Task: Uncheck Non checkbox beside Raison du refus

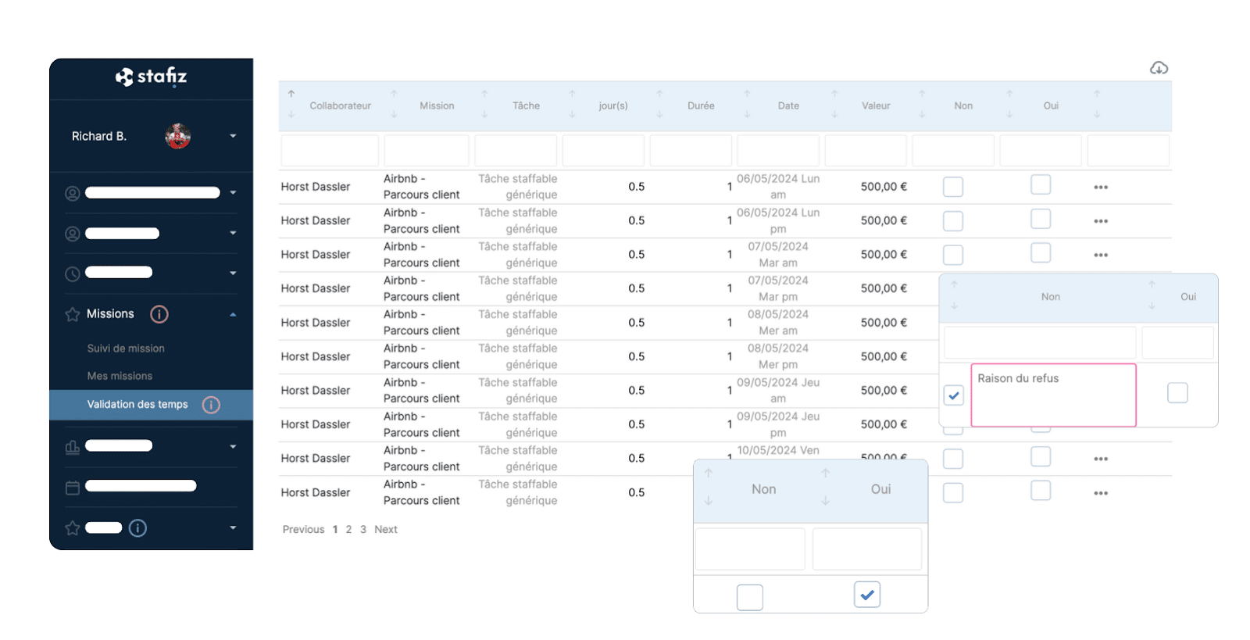Action: click(x=954, y=395)
